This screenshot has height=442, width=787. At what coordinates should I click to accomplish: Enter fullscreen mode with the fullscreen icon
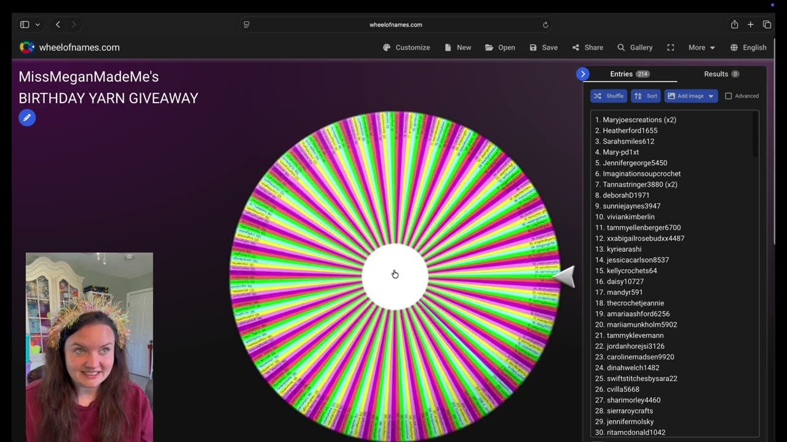click(x=671, y=47)
